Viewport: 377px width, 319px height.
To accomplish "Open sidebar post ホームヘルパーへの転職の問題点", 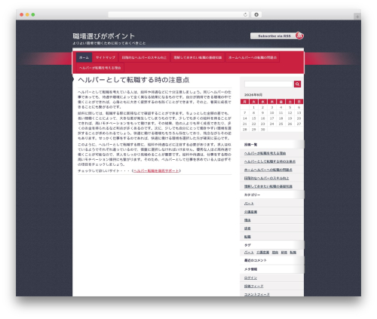I will (268, 170).
